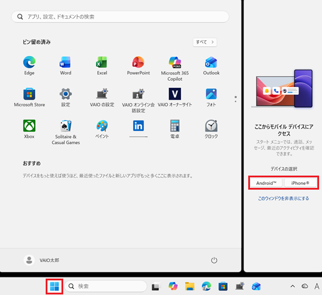322x295 pixels.
Task: Select Android™ device option
Action: [266, 183]
